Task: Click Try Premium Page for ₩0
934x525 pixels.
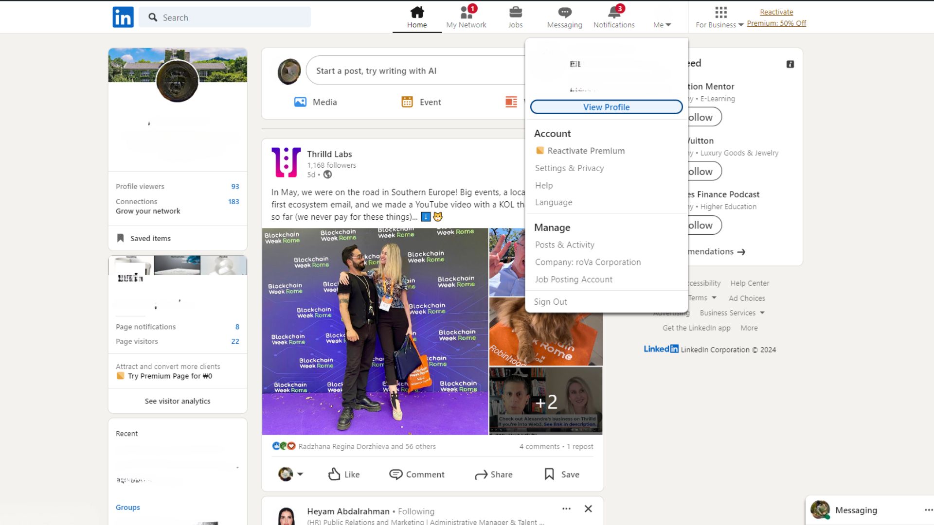Action: click(x=170, y=376)
